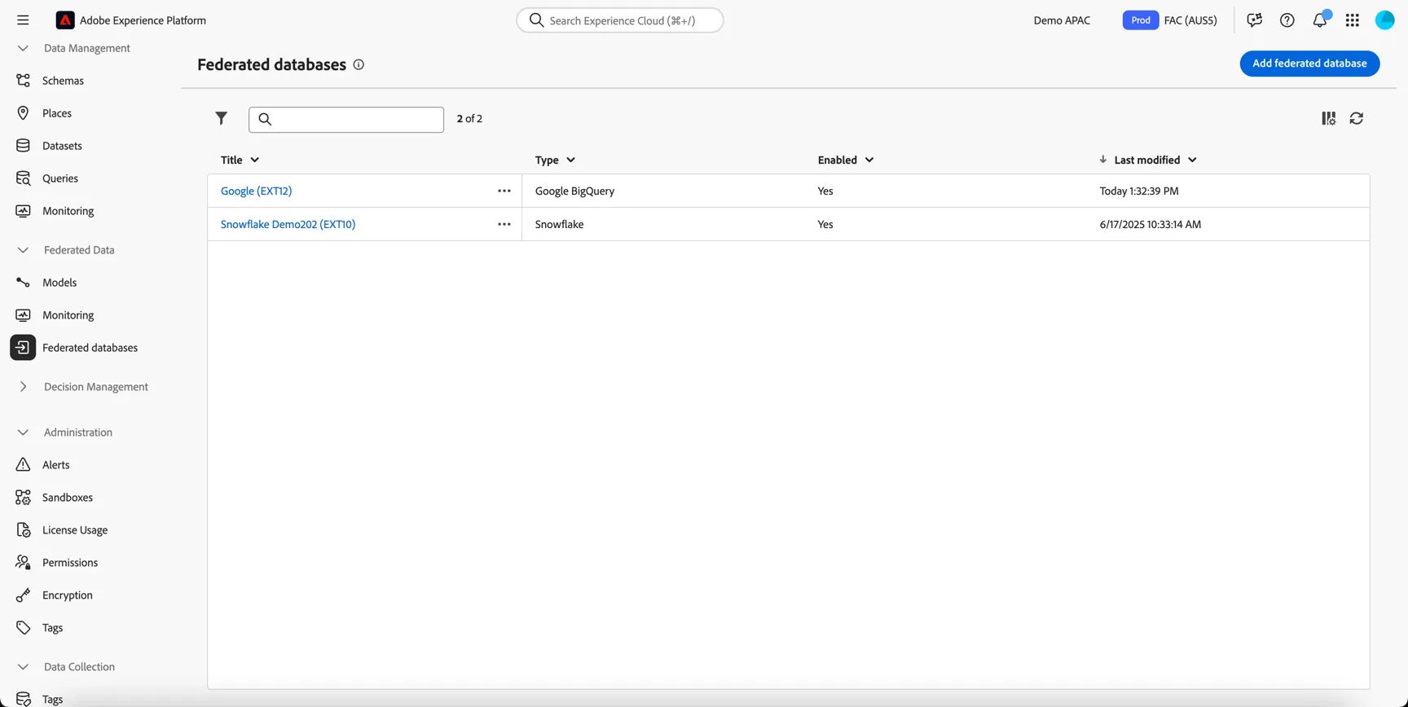
Task: Click the federated databases search box
Action: tap(346, 120)
